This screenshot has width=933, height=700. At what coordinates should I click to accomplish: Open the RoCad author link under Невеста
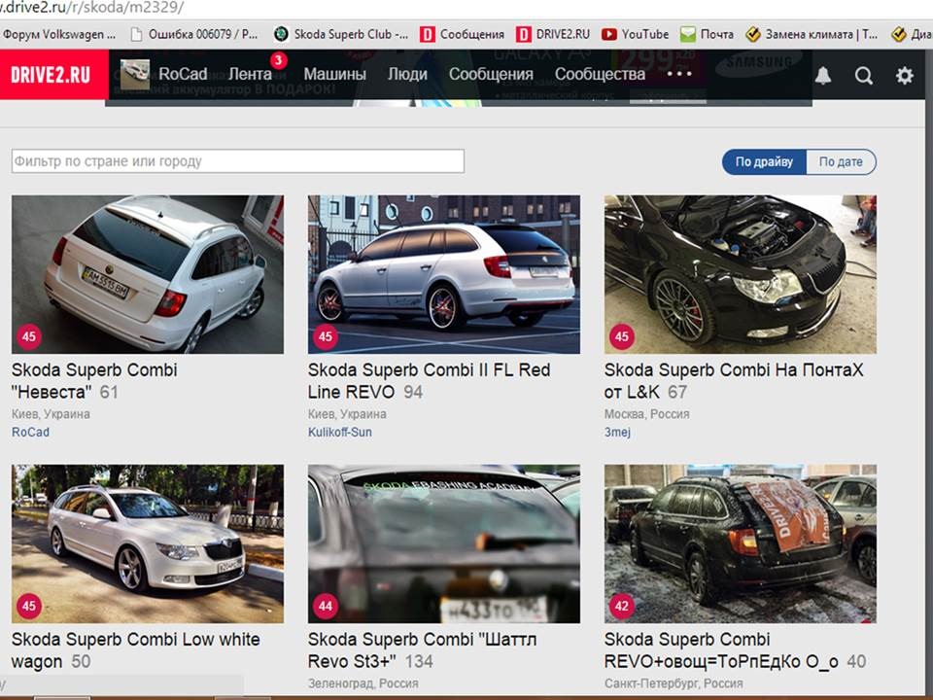coord(30,432)
